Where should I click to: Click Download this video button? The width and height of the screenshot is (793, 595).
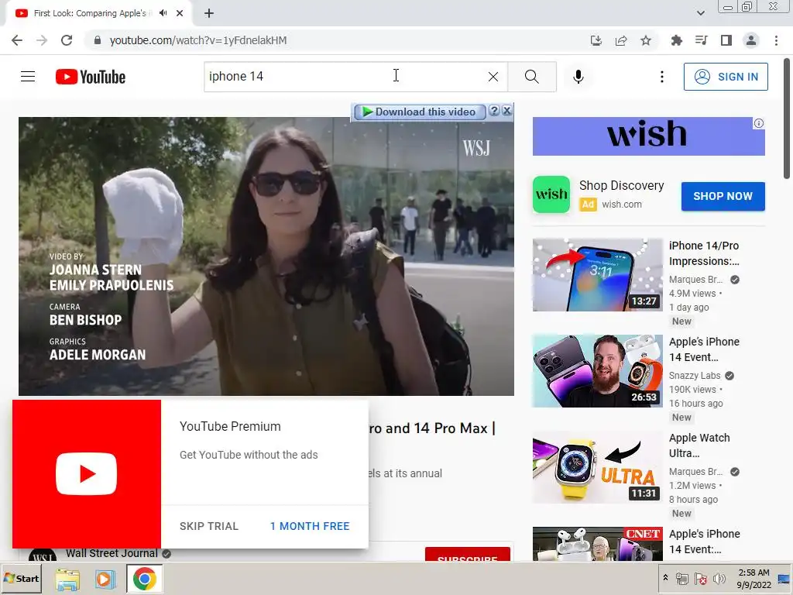420,112
